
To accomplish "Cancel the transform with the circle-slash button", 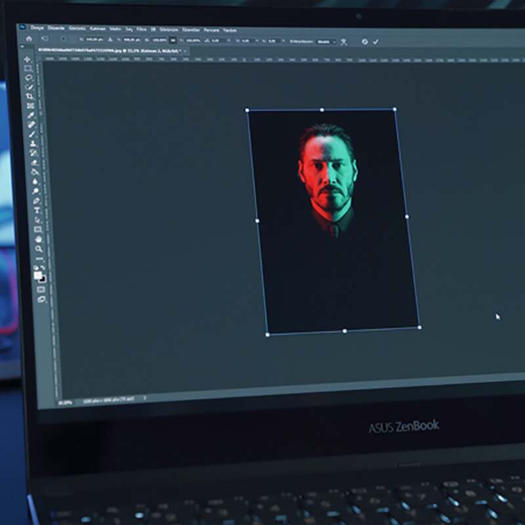I will coord(365,41).
